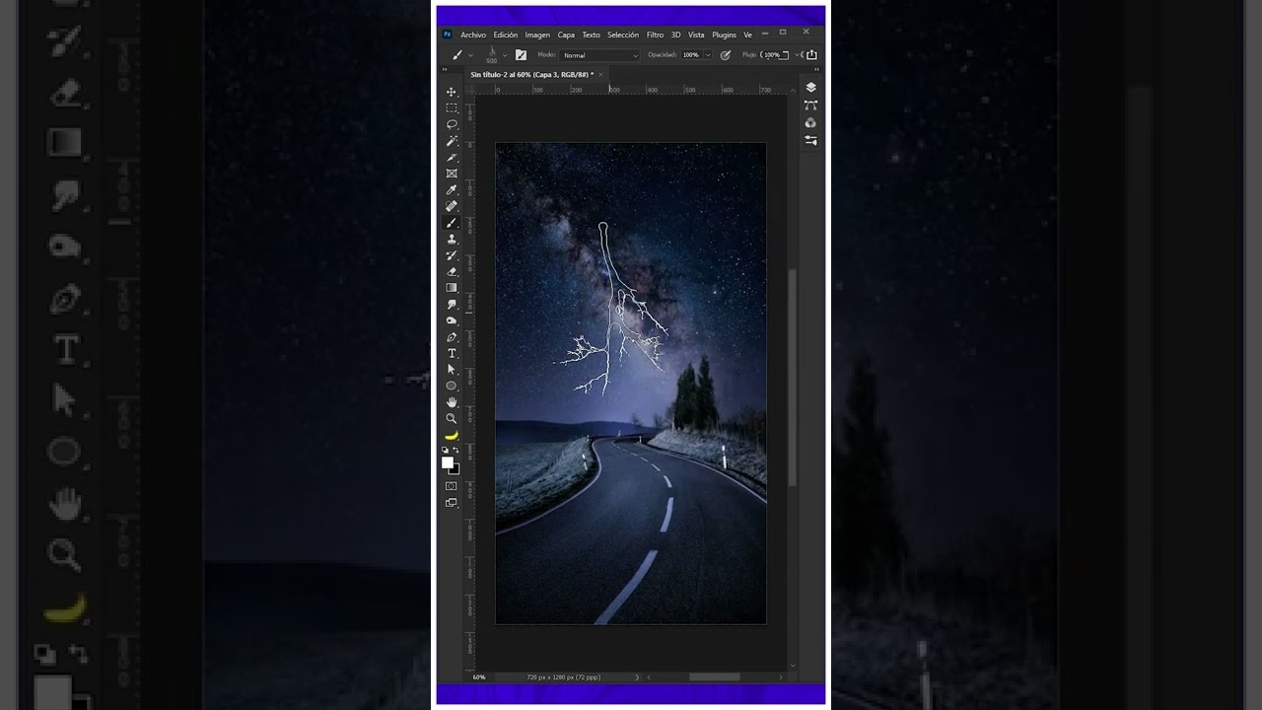Viewport: 1262px width, 710px height.
Task: Click the vertical scrollbar thumb
Action: [792, 377]
